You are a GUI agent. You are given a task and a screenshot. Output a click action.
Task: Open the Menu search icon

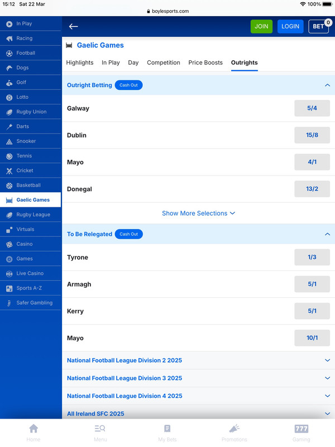click(100, 429)
